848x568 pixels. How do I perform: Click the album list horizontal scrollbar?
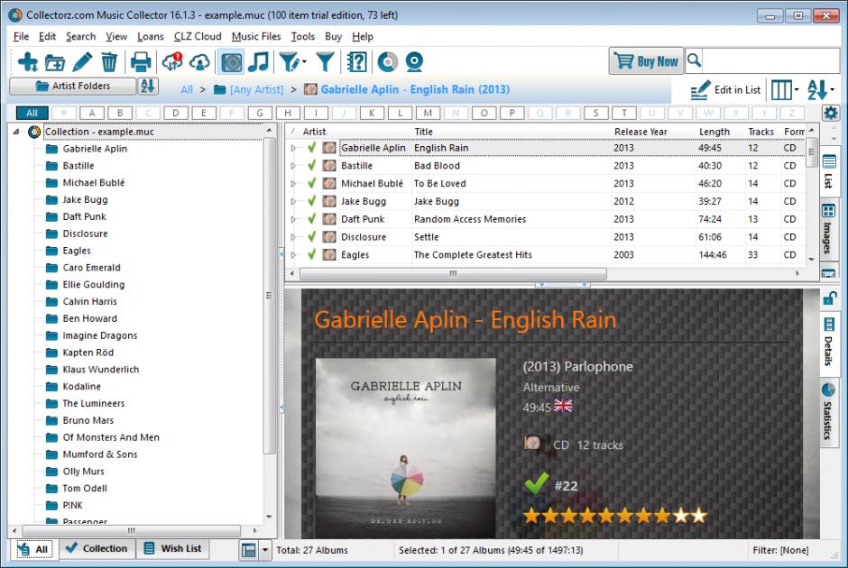point(453,273)
